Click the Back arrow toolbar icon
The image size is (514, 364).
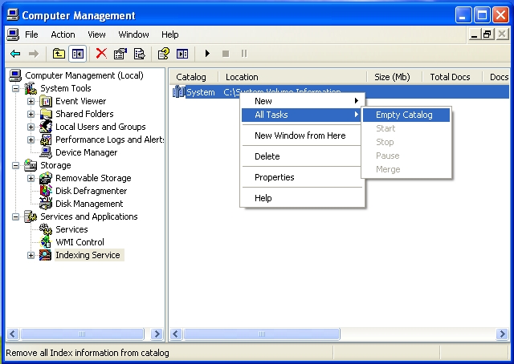point(15,54)
